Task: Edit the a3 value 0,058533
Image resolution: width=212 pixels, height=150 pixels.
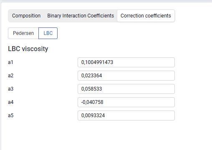Action: (x=126, y=89)
